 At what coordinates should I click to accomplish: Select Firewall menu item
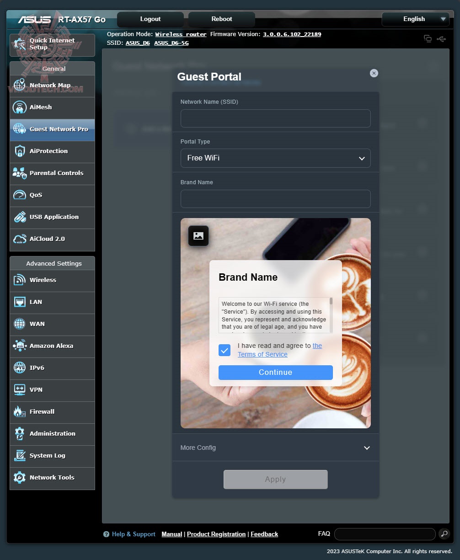[53, 412]
